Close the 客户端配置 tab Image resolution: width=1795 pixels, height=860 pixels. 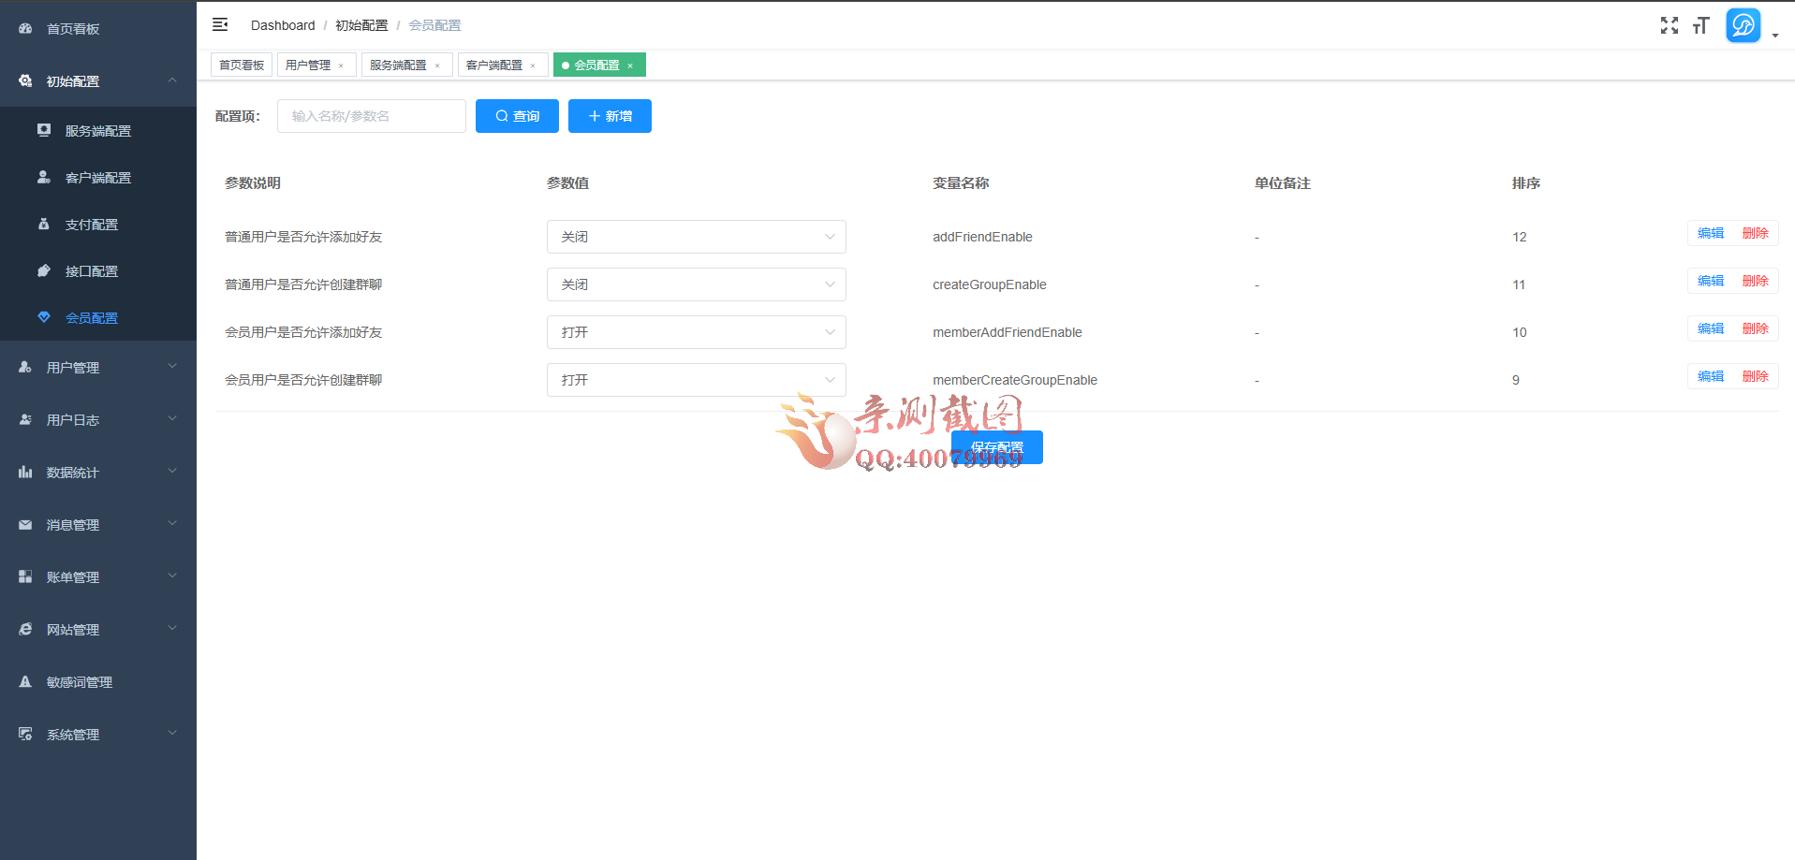click(x=533, y=66)
